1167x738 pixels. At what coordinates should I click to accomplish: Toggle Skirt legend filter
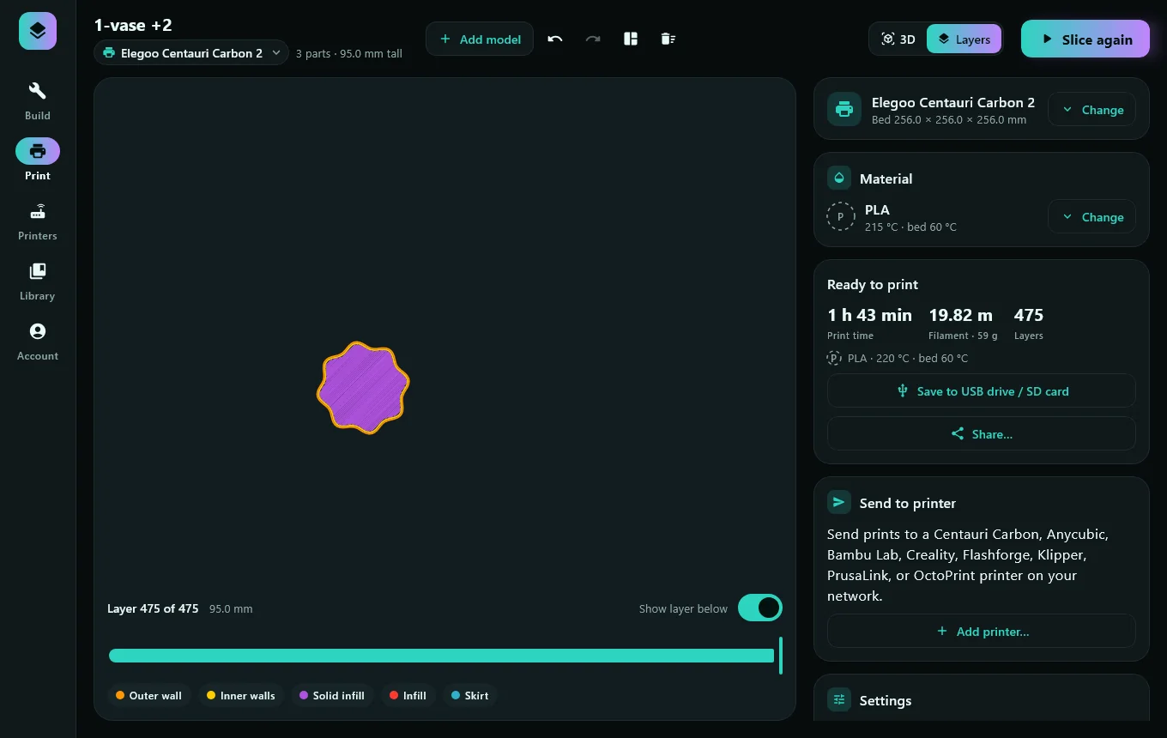click(470, 695)
